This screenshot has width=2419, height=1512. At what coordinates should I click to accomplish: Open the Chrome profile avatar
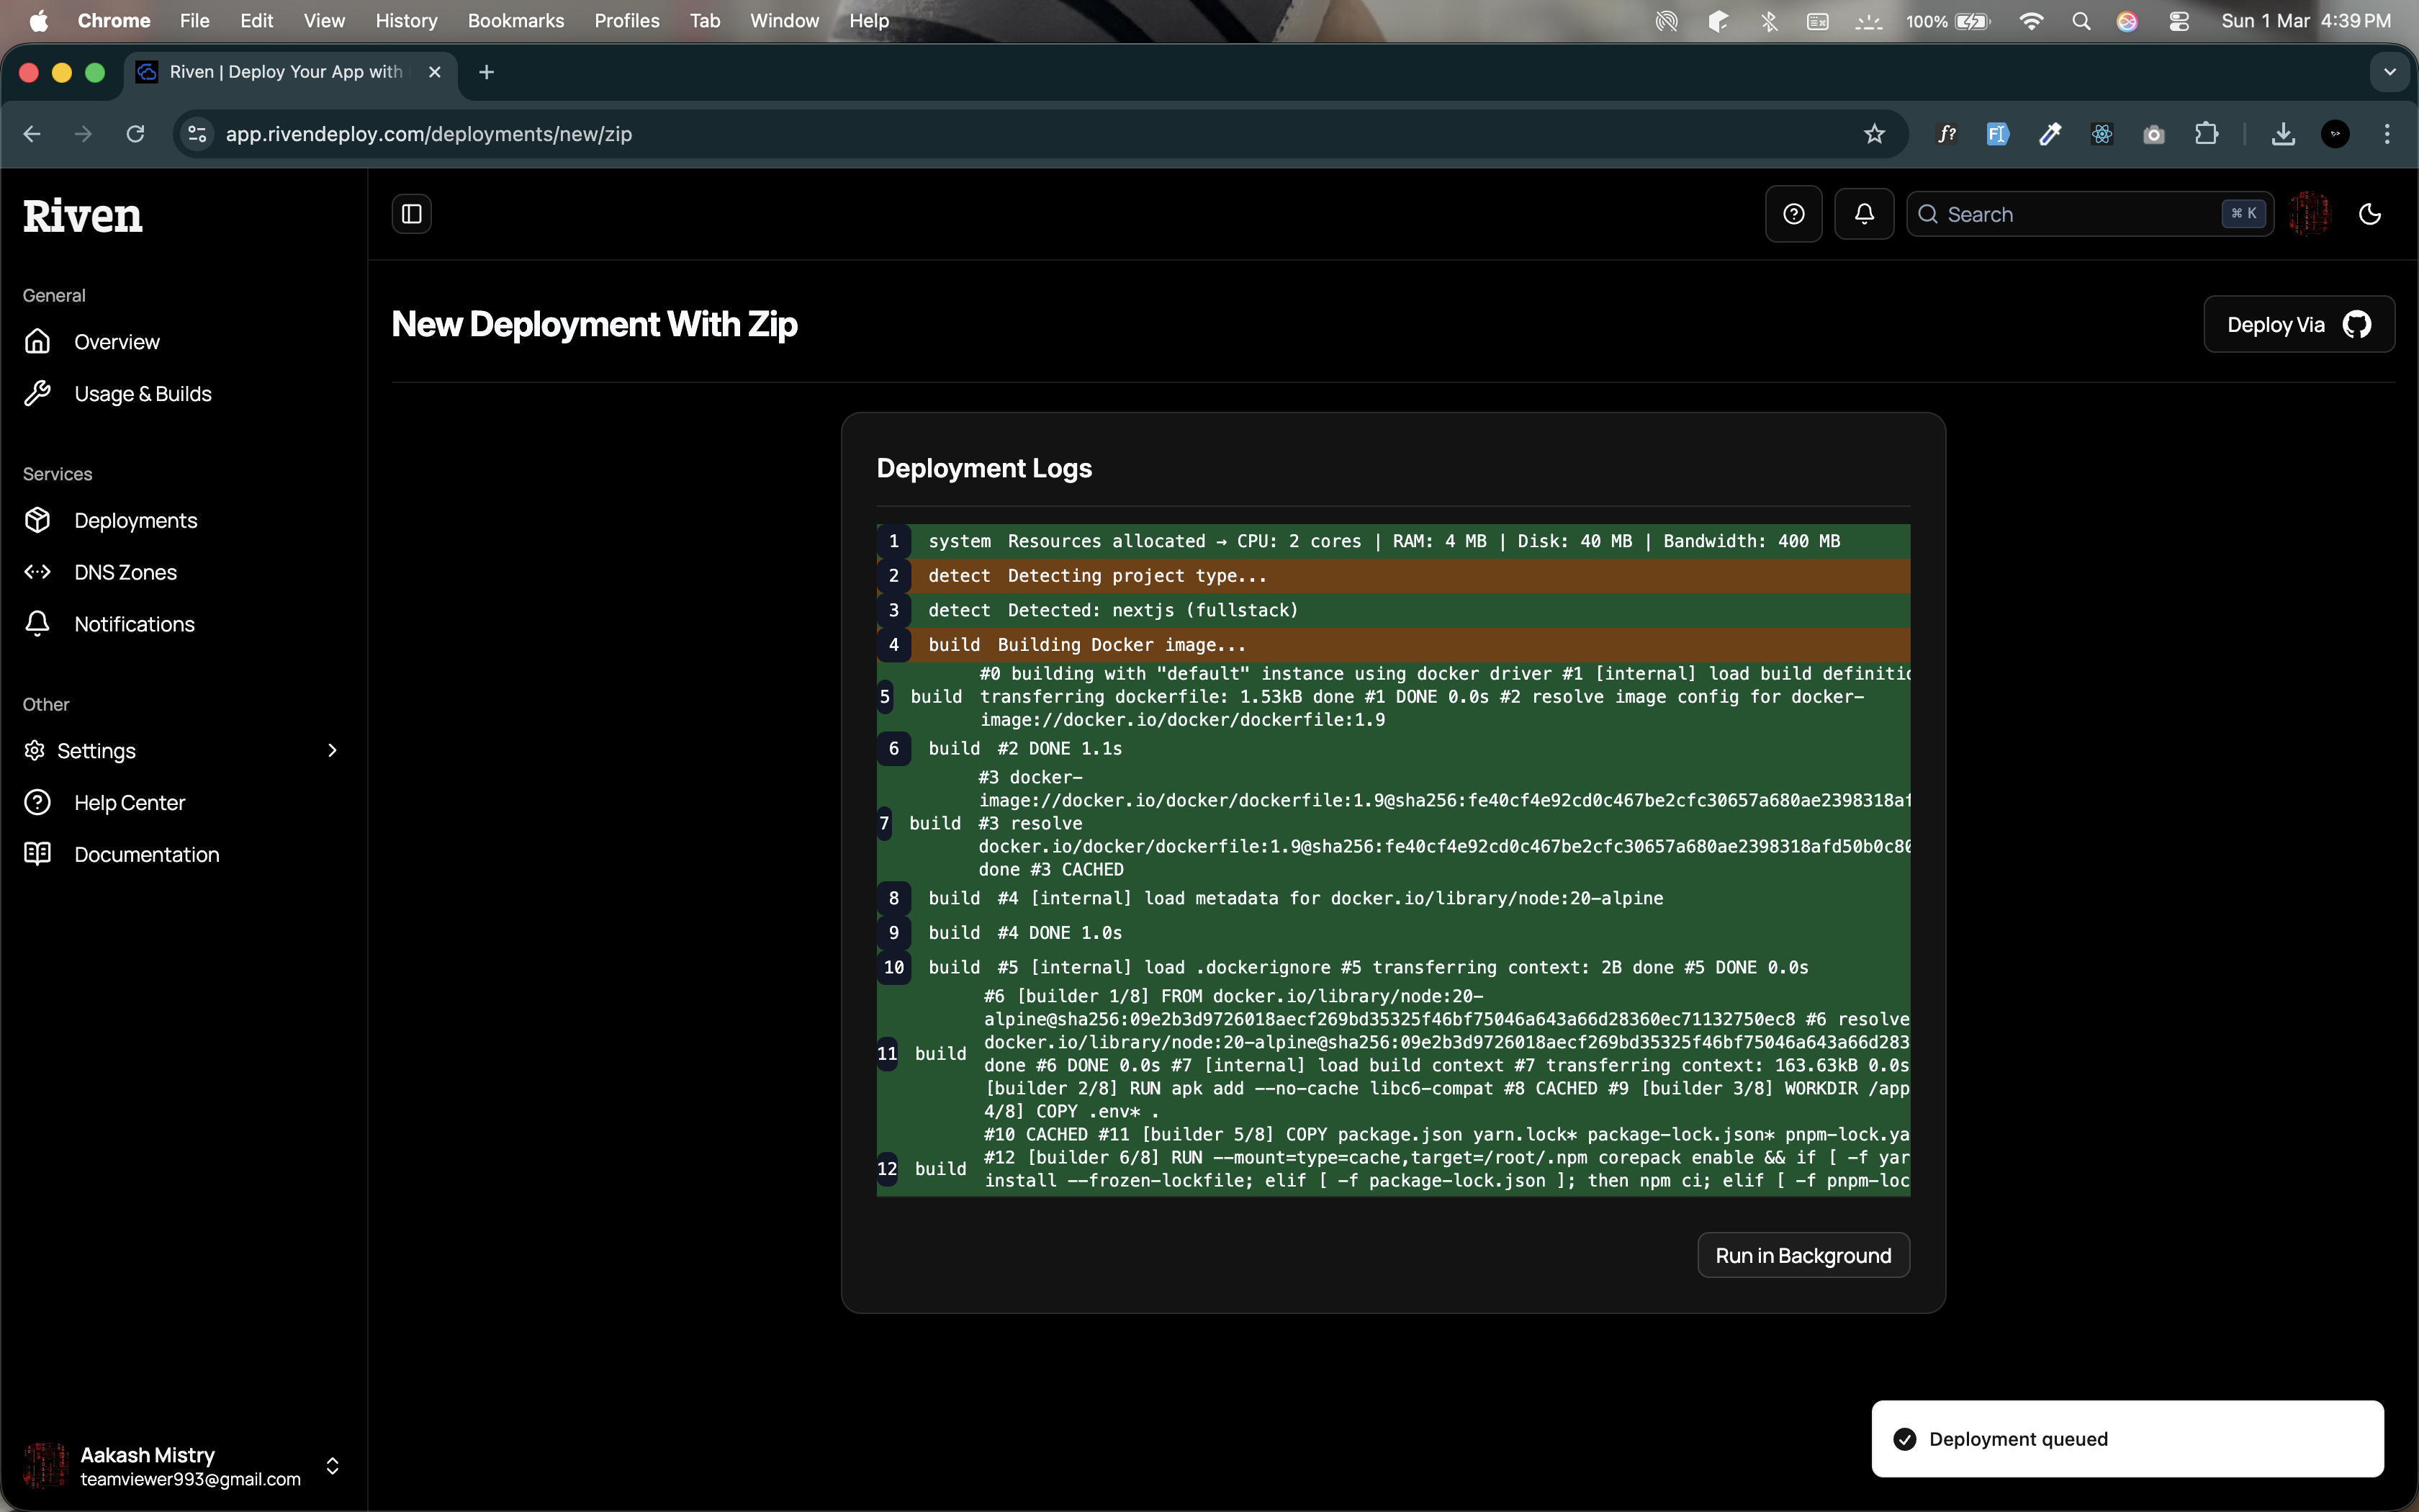point(2335,134)
